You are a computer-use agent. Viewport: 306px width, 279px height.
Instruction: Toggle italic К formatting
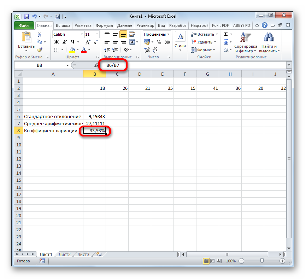coord(64,42)
